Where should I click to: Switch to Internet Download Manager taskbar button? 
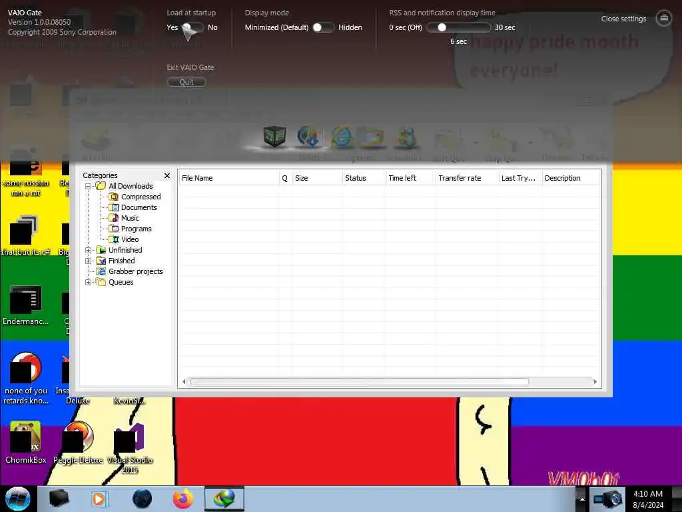[x=224, y=499]
